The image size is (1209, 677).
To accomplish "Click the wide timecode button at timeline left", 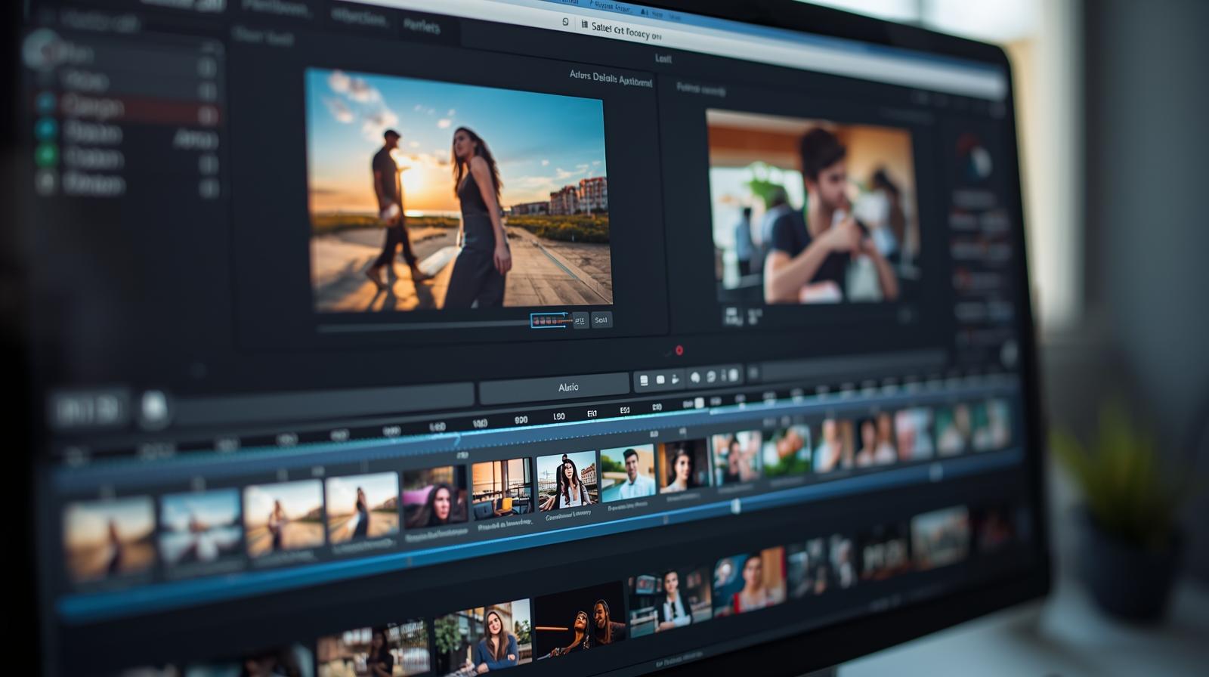I will pyautogui.click(x=89, y=410).
